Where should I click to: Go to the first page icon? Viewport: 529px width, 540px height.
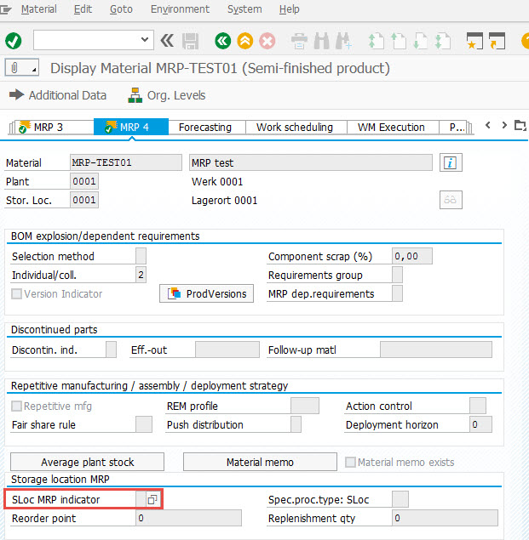(376, 41)
